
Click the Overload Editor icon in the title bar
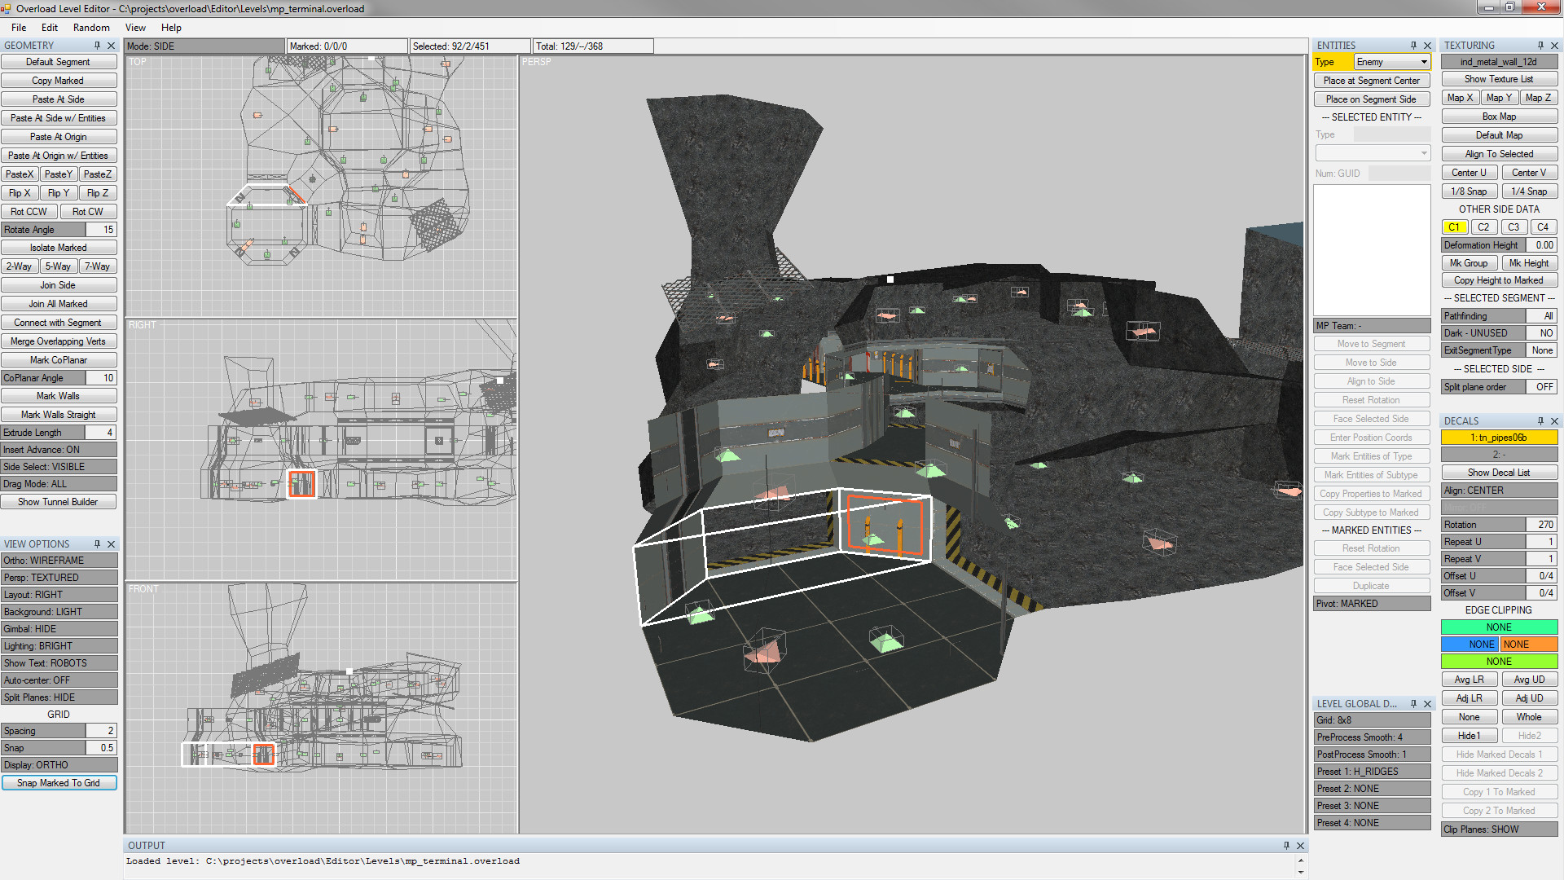8,9
